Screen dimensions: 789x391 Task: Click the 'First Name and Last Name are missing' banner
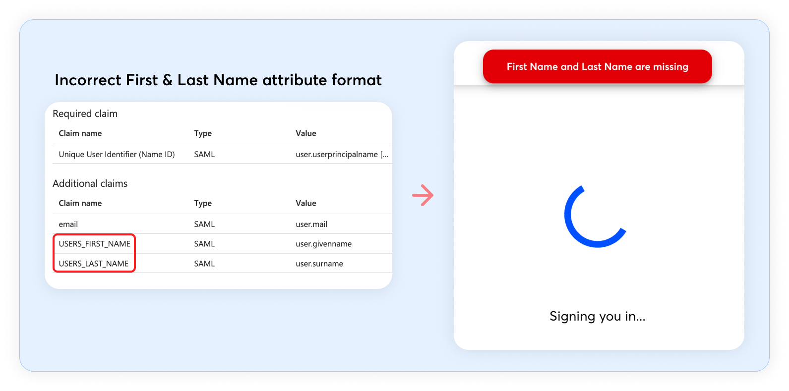point(597,66)
